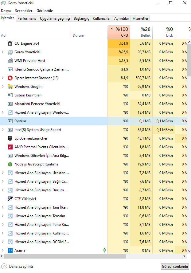
Task: Click the System process icon
Action: [10, 121]
